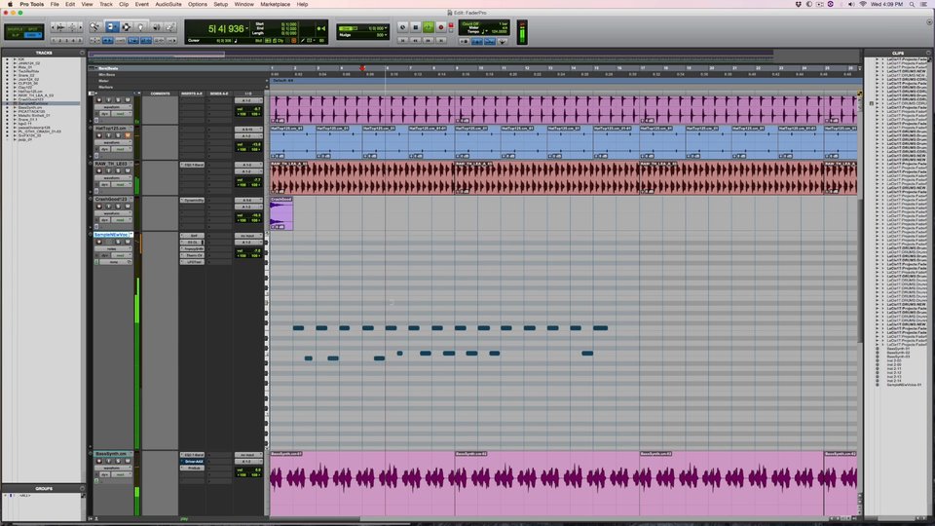Open BassSynth.cm output path selector
The width and height of the screenshot is (935, 526).
pyautogui.click(x=246, y=462)
